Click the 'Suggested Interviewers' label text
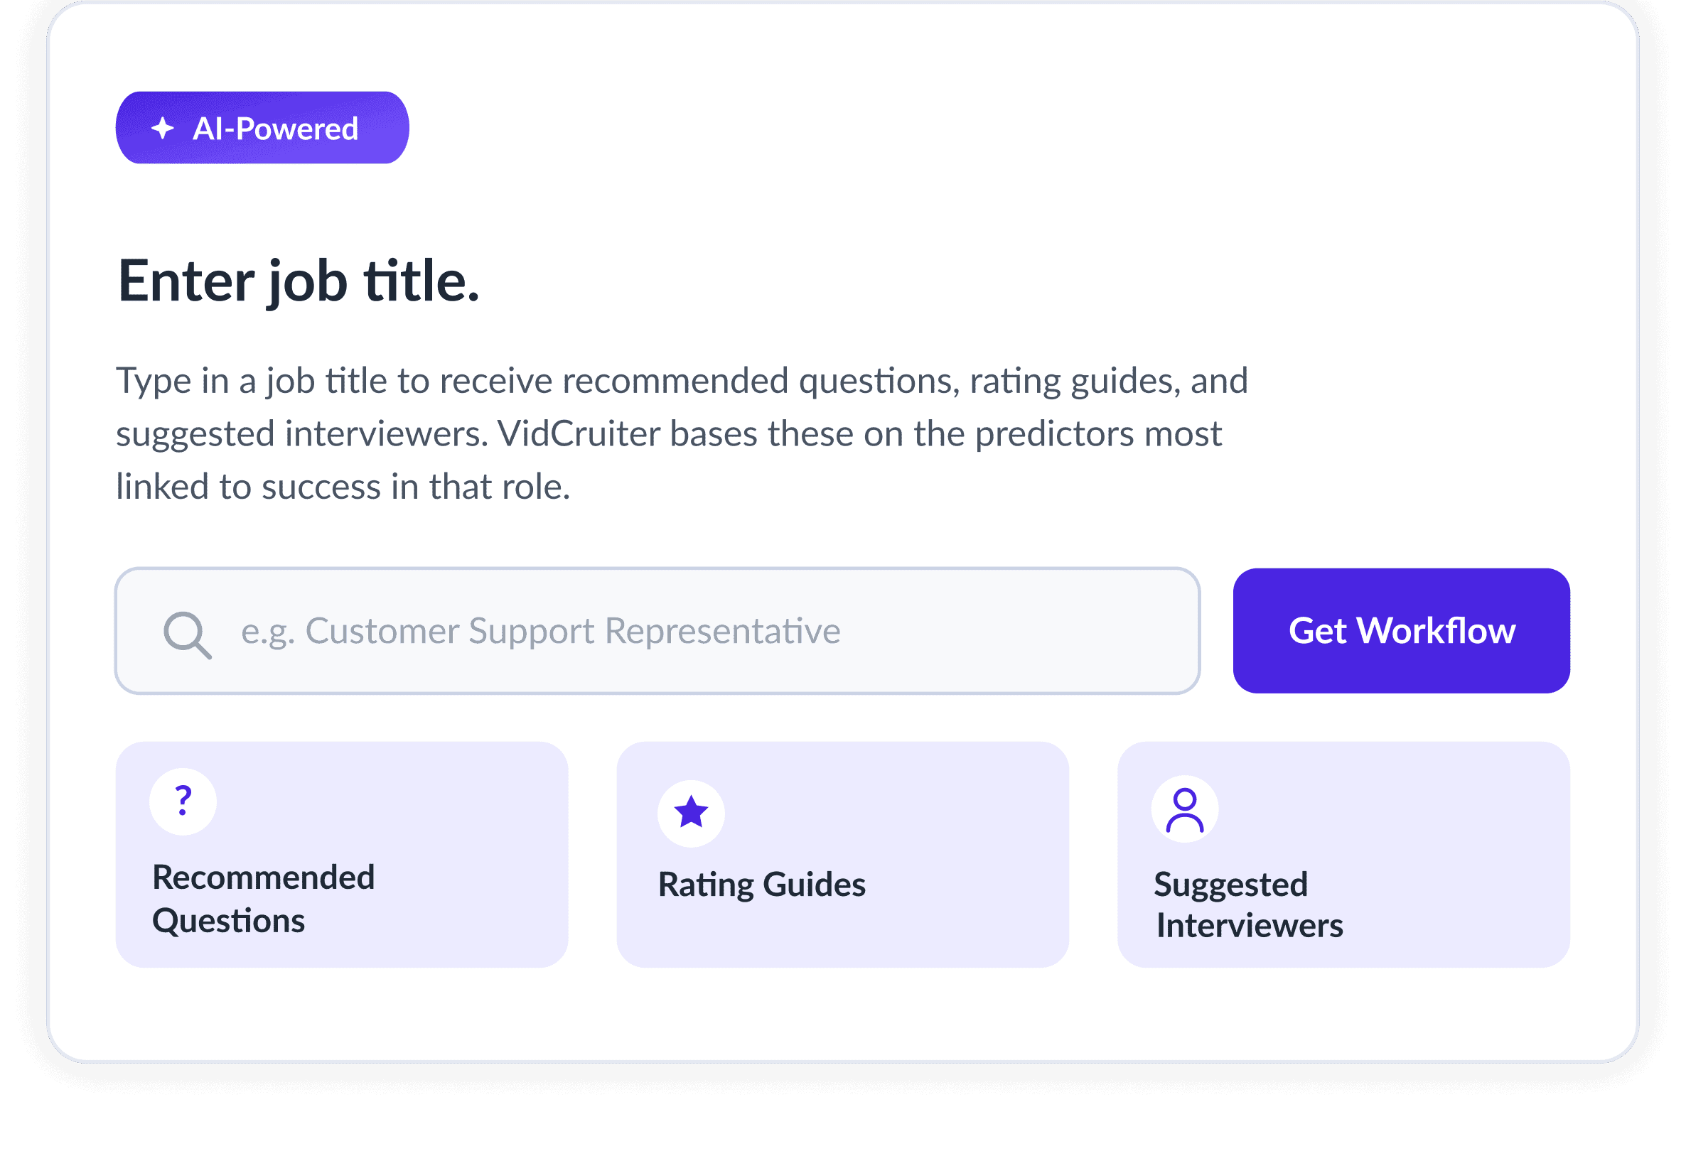This screenshot has width=1686, height=1156. pos(1249,905)
